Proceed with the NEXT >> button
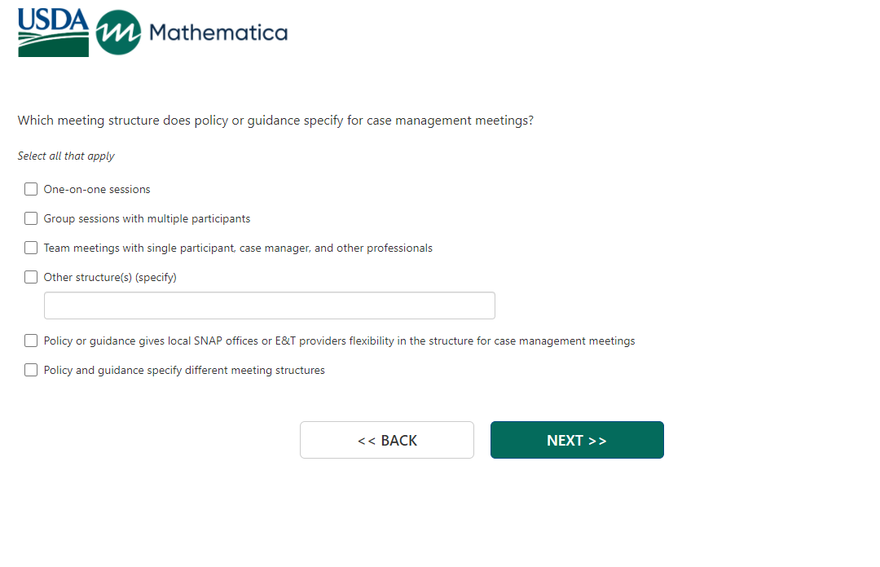Image resolution: width=880 pixels, height=567 pixels. (577, 440)
